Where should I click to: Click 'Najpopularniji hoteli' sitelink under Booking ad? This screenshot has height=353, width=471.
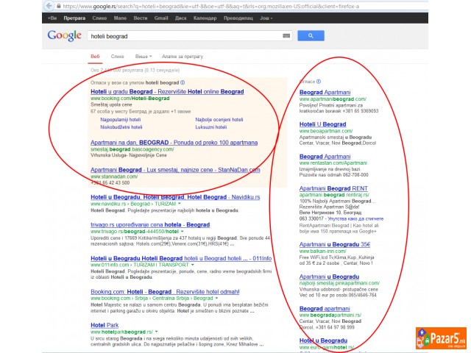[122, 118]
